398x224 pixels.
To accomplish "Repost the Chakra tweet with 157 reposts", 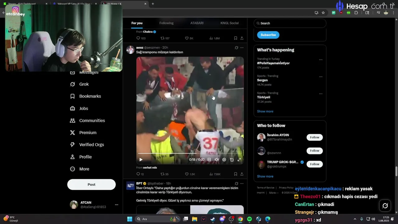I will click(165, 38).
